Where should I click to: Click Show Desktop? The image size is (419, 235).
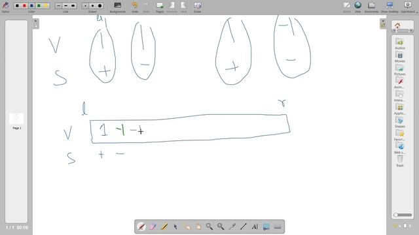coord(390,7)
